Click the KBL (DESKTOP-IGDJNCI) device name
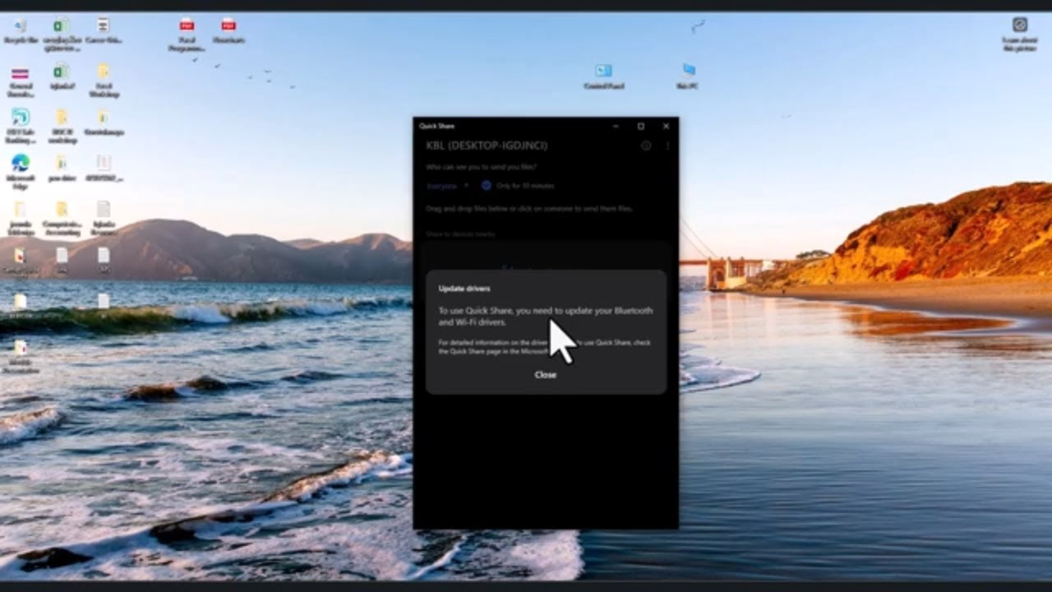The width and height of the screenshot is (1052, 592). click(487, 146)
